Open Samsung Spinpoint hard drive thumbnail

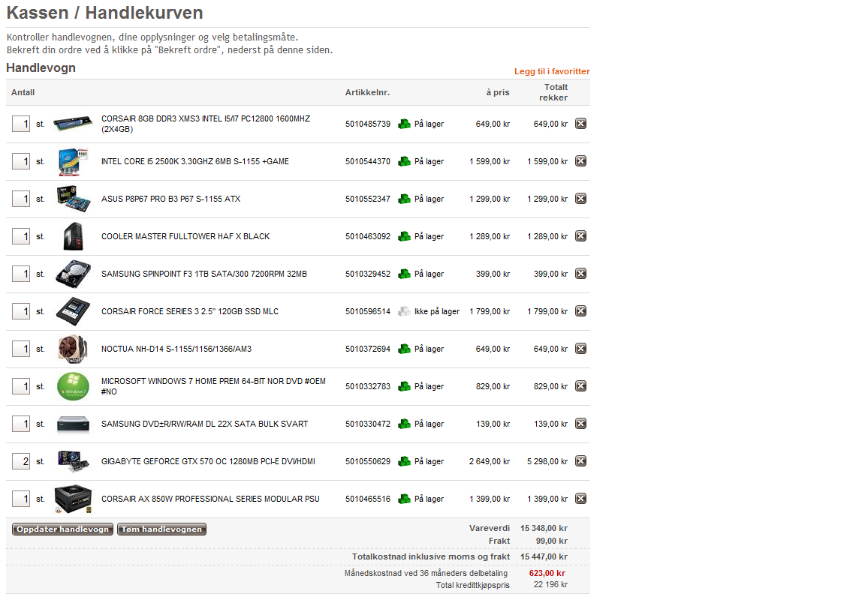coord(73,274)
